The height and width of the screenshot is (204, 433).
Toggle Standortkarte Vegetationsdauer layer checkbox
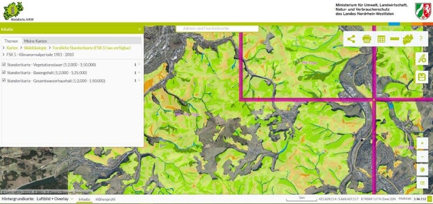point(4,64)
